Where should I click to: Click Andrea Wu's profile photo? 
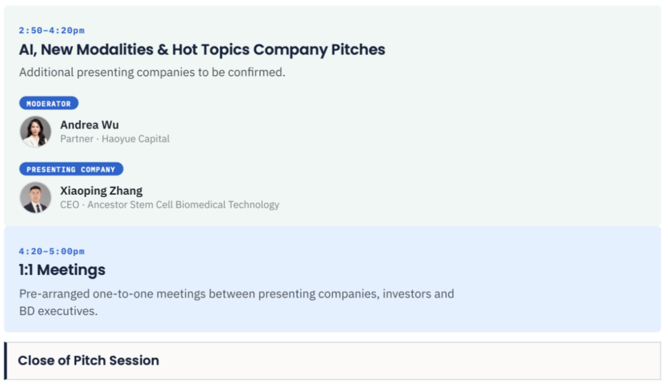(35, 132)
